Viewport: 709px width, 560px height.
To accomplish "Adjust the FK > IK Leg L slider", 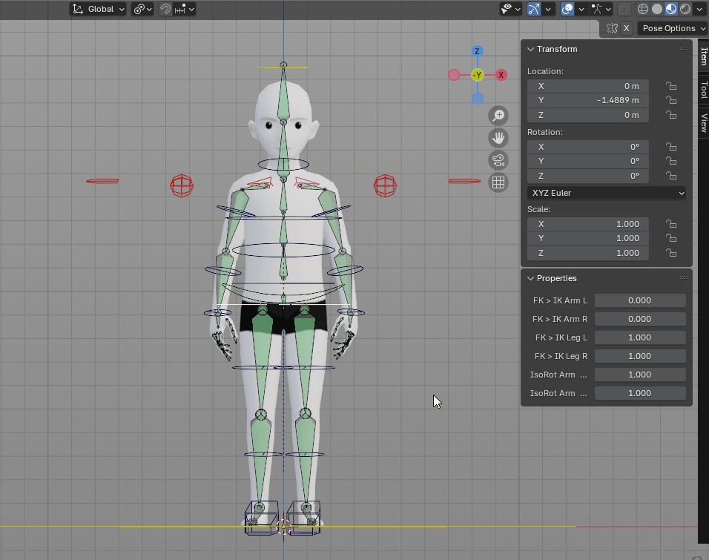I will point(639,337).
